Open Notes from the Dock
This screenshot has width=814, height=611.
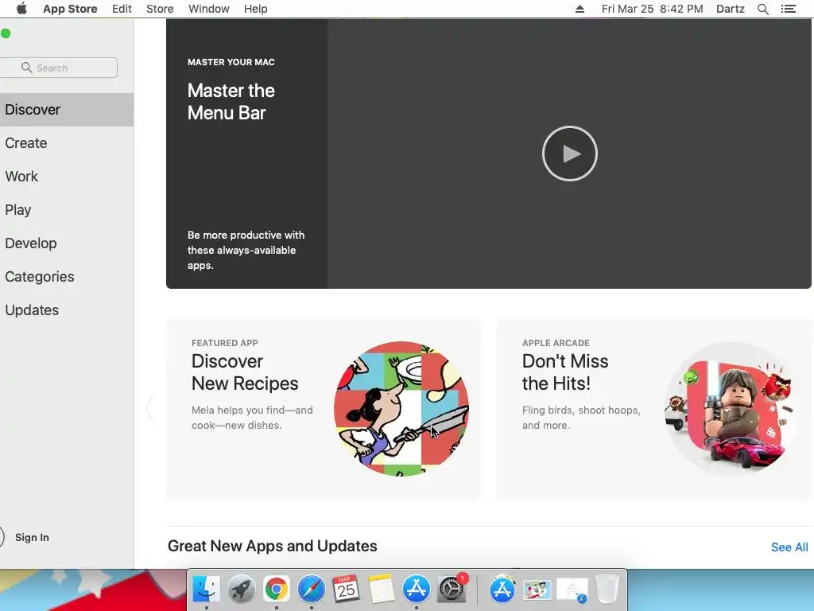[x=381, y=590]
